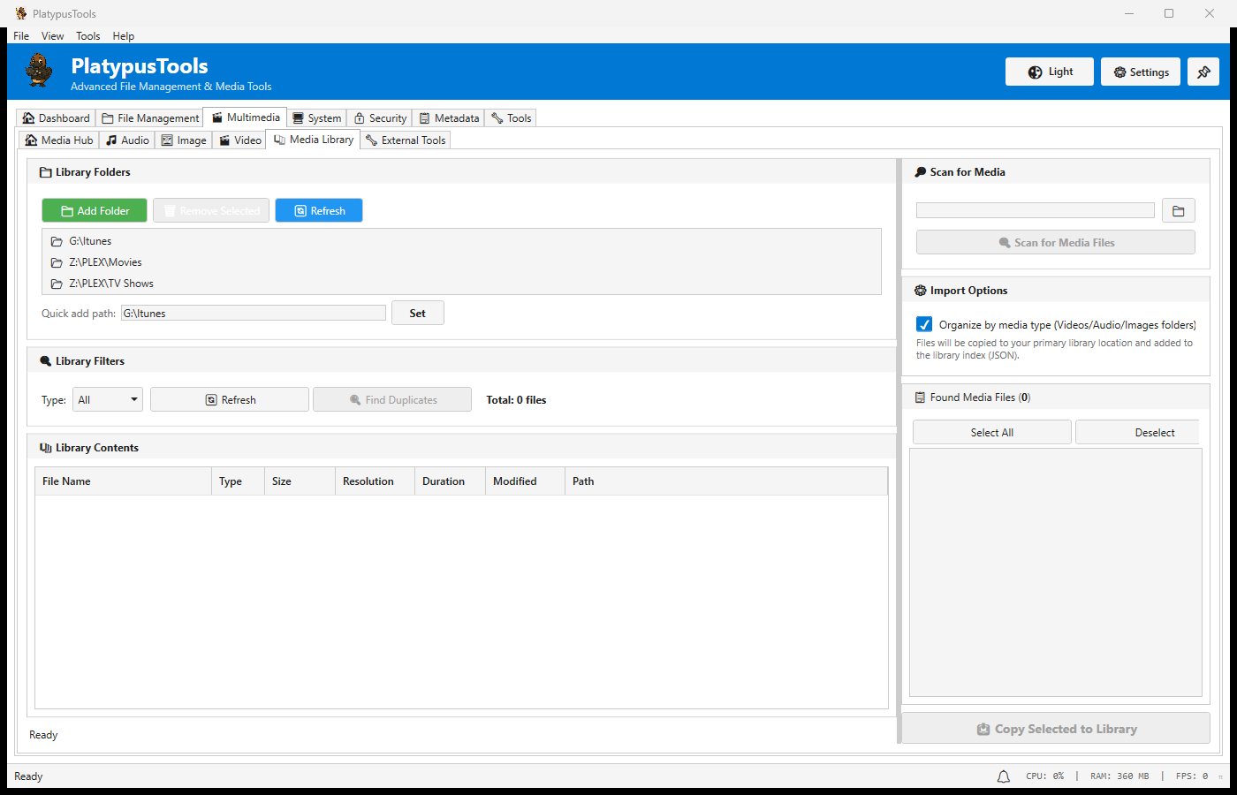The width and height of the screenshot is (1237, 795).
Task: Click the notification bell in status bar
Action: [1004, 776]
